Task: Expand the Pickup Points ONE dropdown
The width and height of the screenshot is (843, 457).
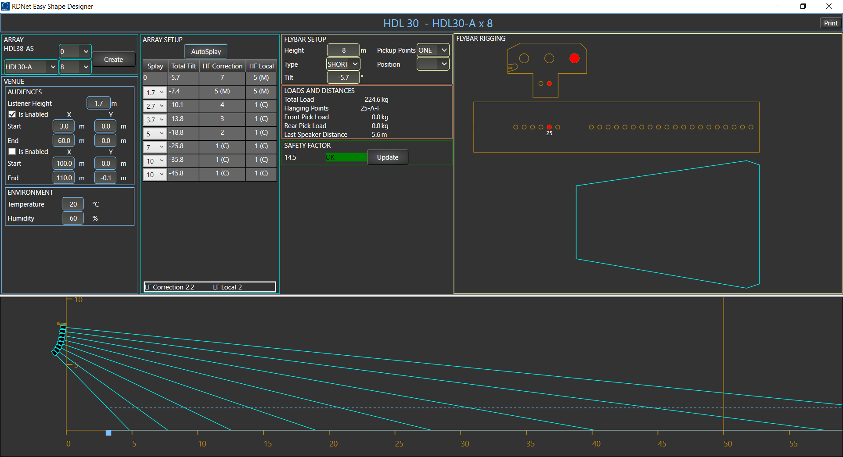Action: pos(432,50)
